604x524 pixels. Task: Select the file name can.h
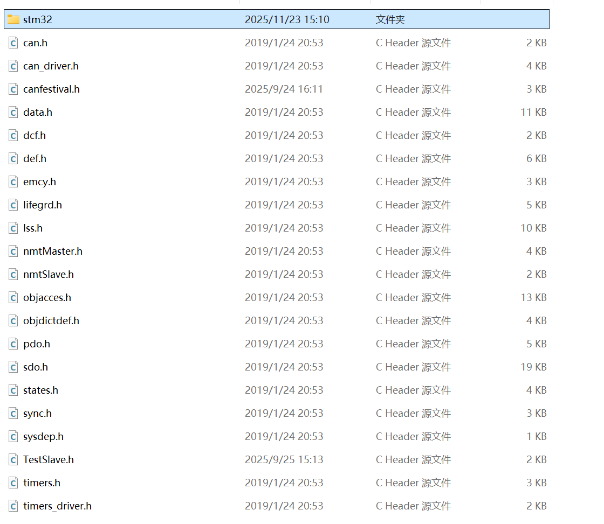pyautogui.click(x=35, y=43)
